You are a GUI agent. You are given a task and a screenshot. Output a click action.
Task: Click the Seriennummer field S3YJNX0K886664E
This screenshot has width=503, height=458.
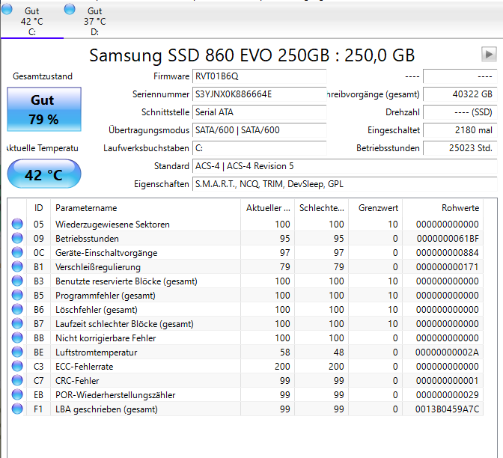pyautogui.click(x=259, y=94)
